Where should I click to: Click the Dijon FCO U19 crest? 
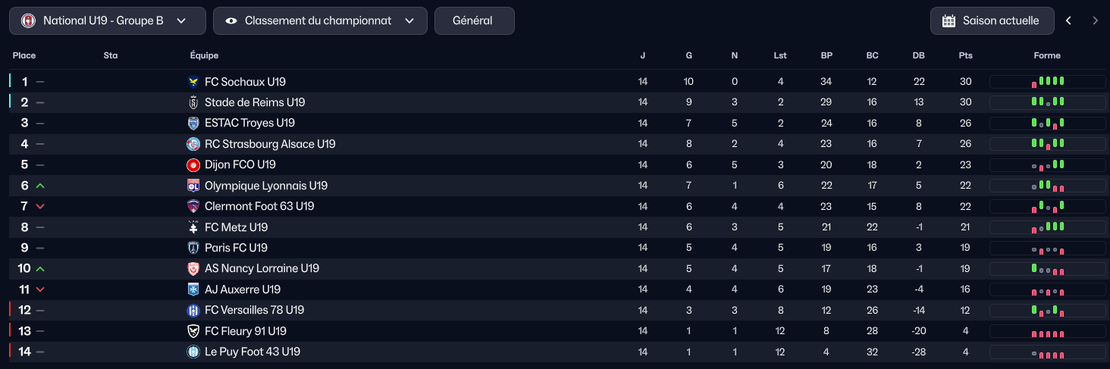(x=193, y=164)
